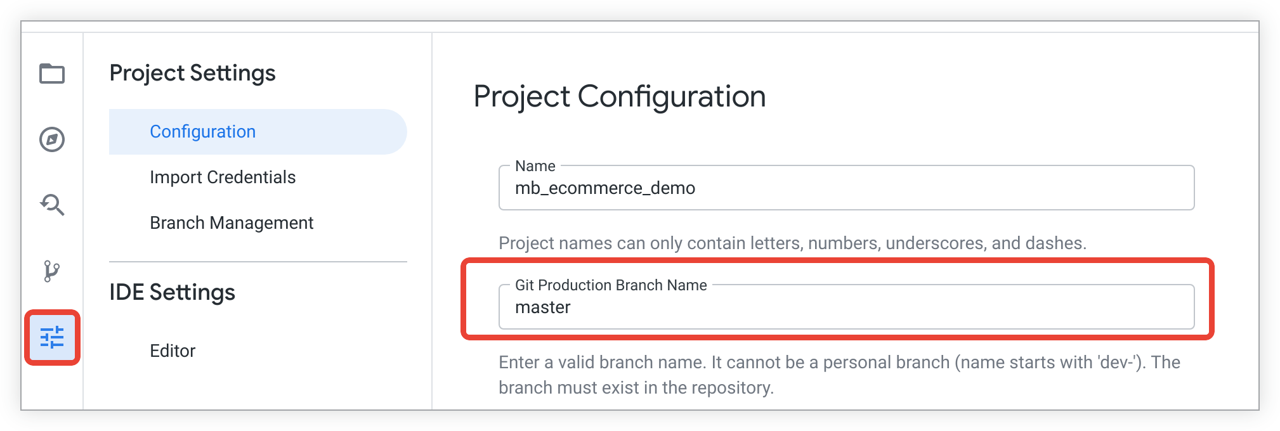This screenshot has width=1280, height=431.
Task: Click divider line above IDE Settings
Action: [x=258, y=262]
